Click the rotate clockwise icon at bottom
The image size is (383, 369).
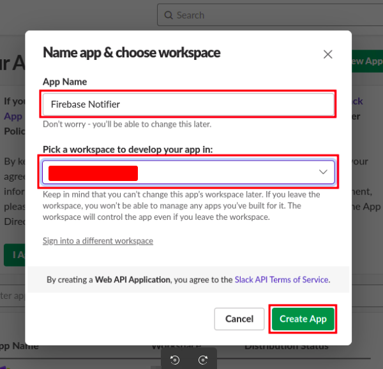tap(203, 359)
